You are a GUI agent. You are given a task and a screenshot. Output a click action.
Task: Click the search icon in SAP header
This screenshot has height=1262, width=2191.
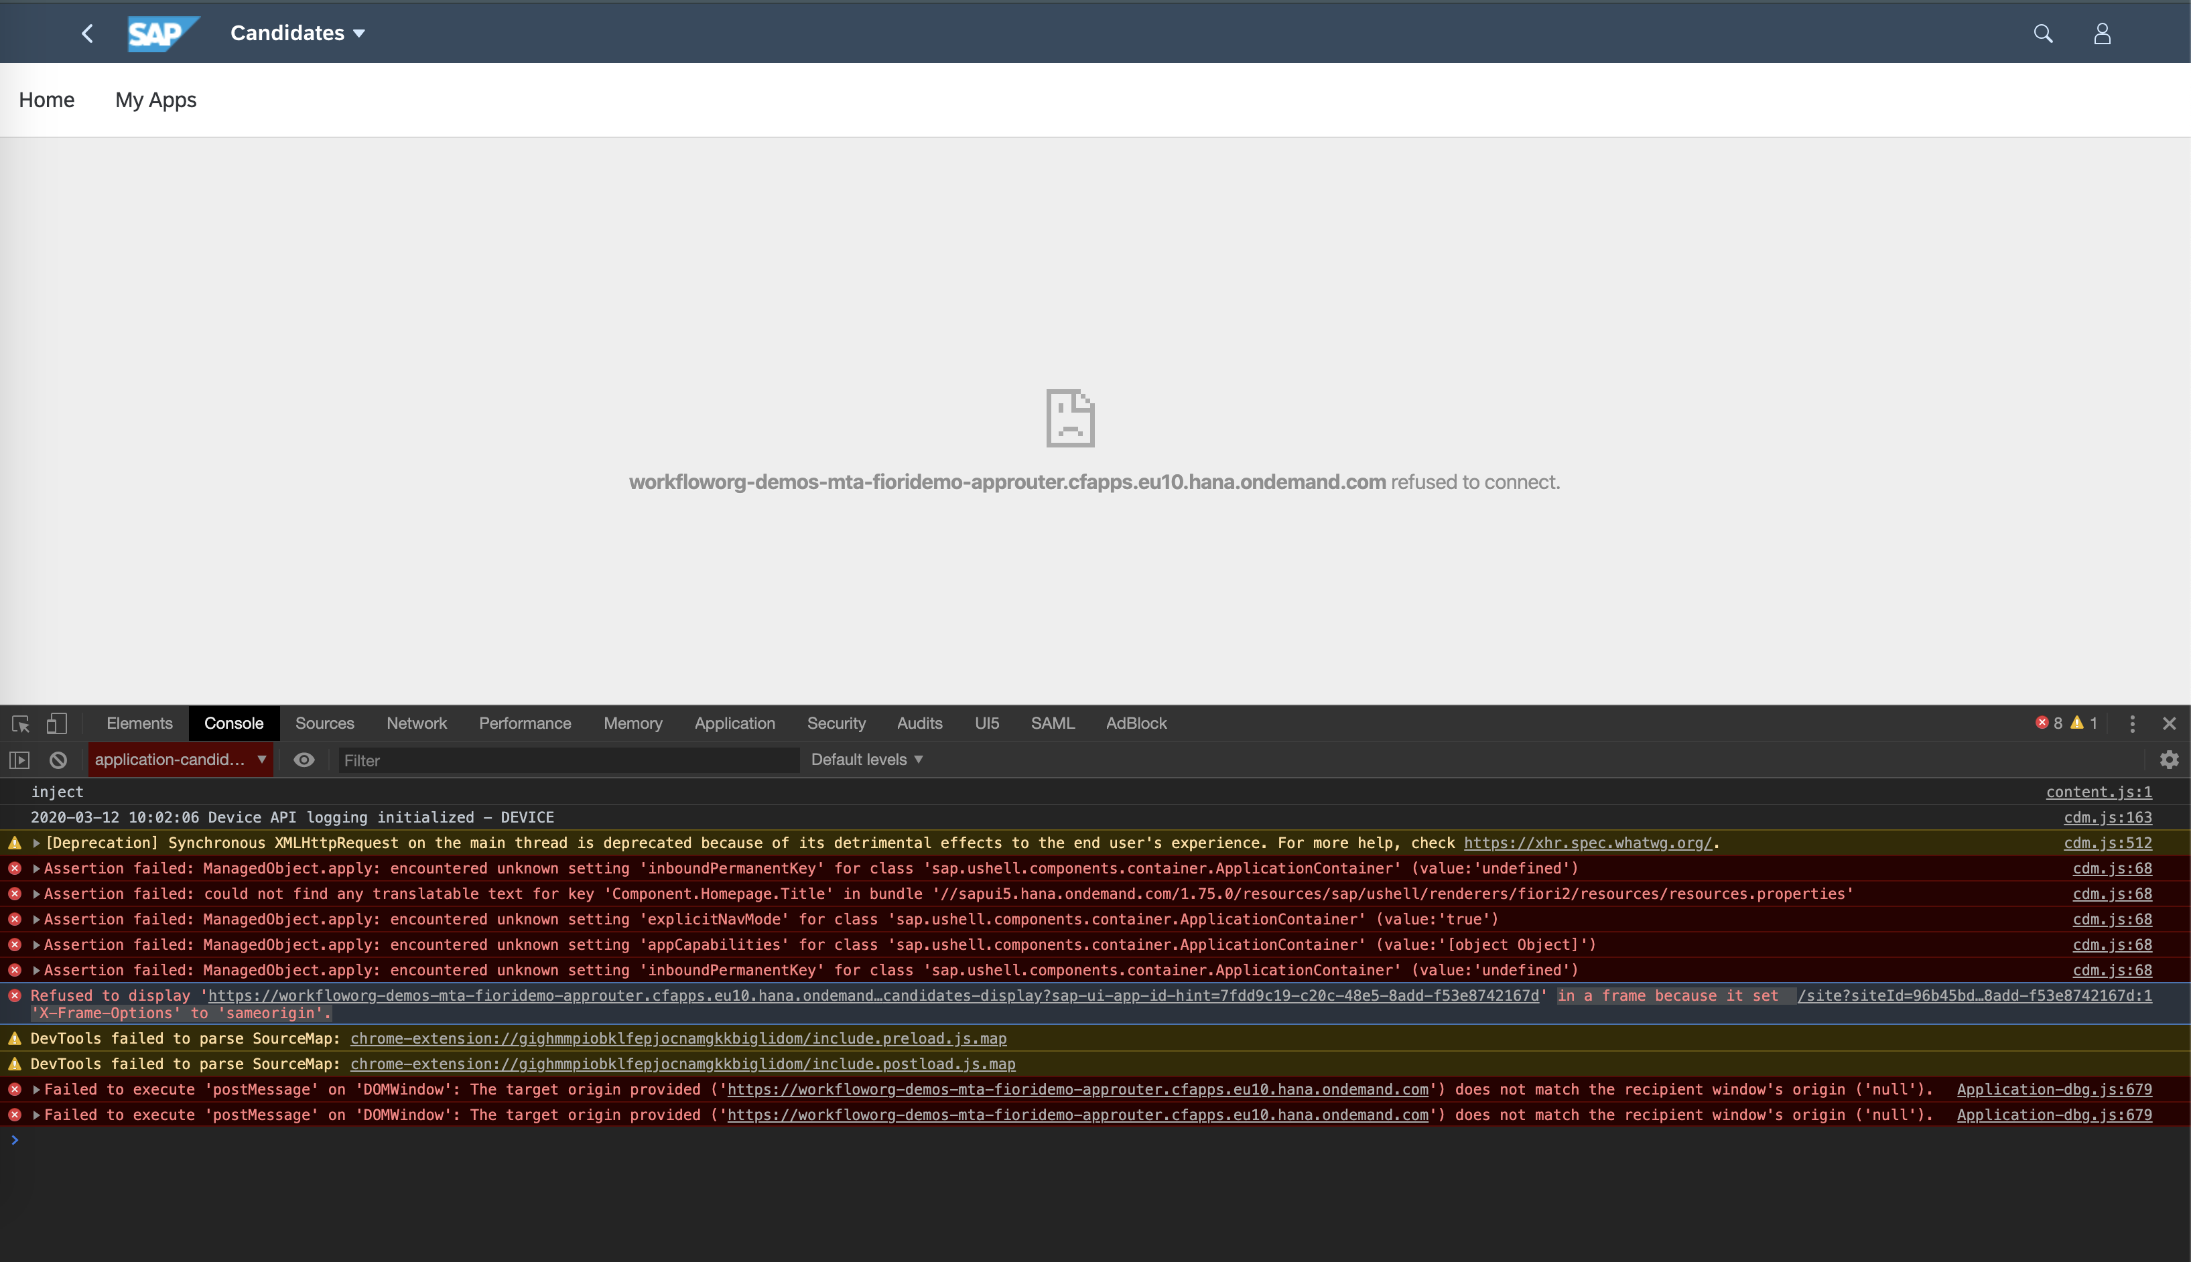coord(2043,33)
